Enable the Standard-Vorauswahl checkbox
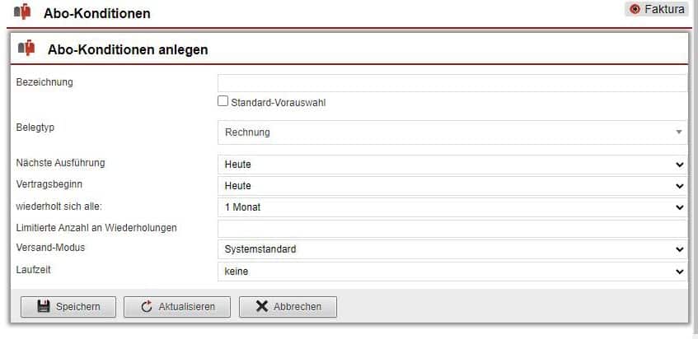Screen dimensions: 698x339 (x=223, y=102)
